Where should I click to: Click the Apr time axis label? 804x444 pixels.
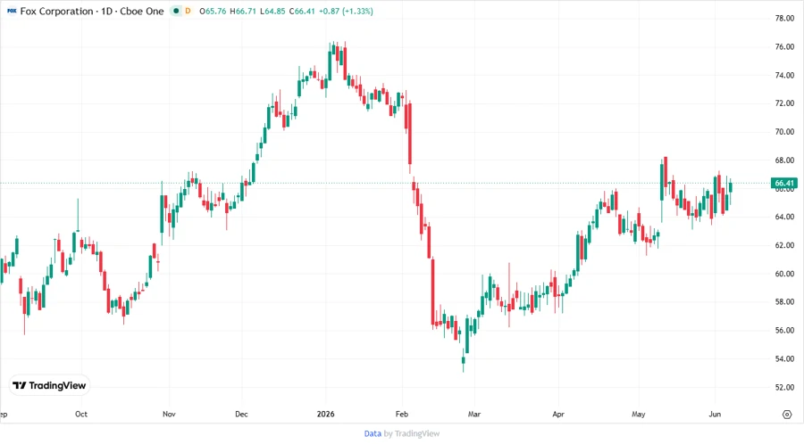coord(557,414)
